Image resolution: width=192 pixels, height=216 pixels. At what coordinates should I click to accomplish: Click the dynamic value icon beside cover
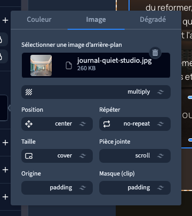click(83, 156)
